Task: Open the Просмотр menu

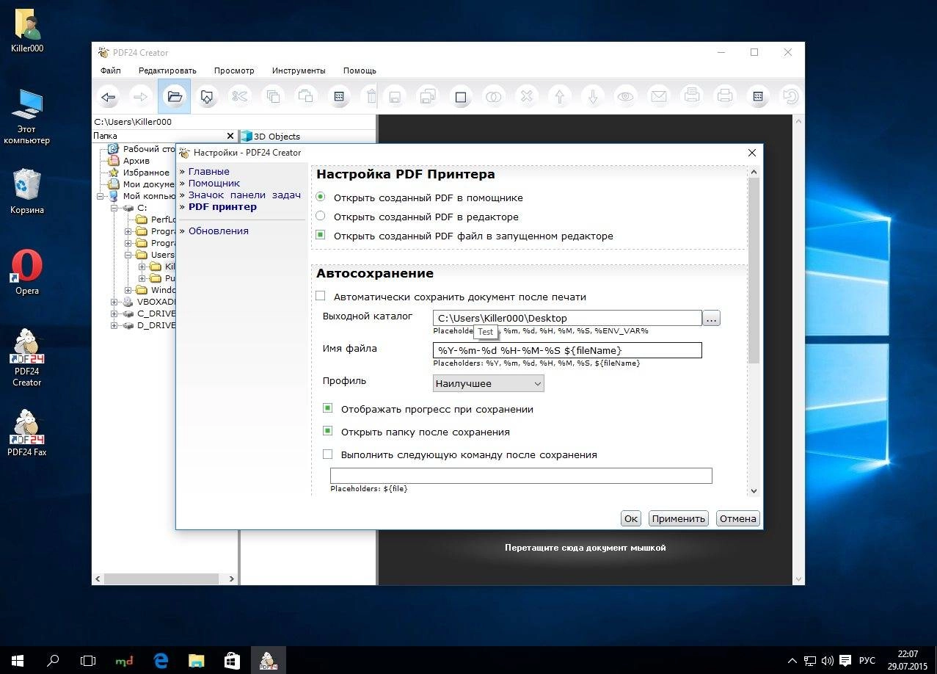Action: click(234, 70)
